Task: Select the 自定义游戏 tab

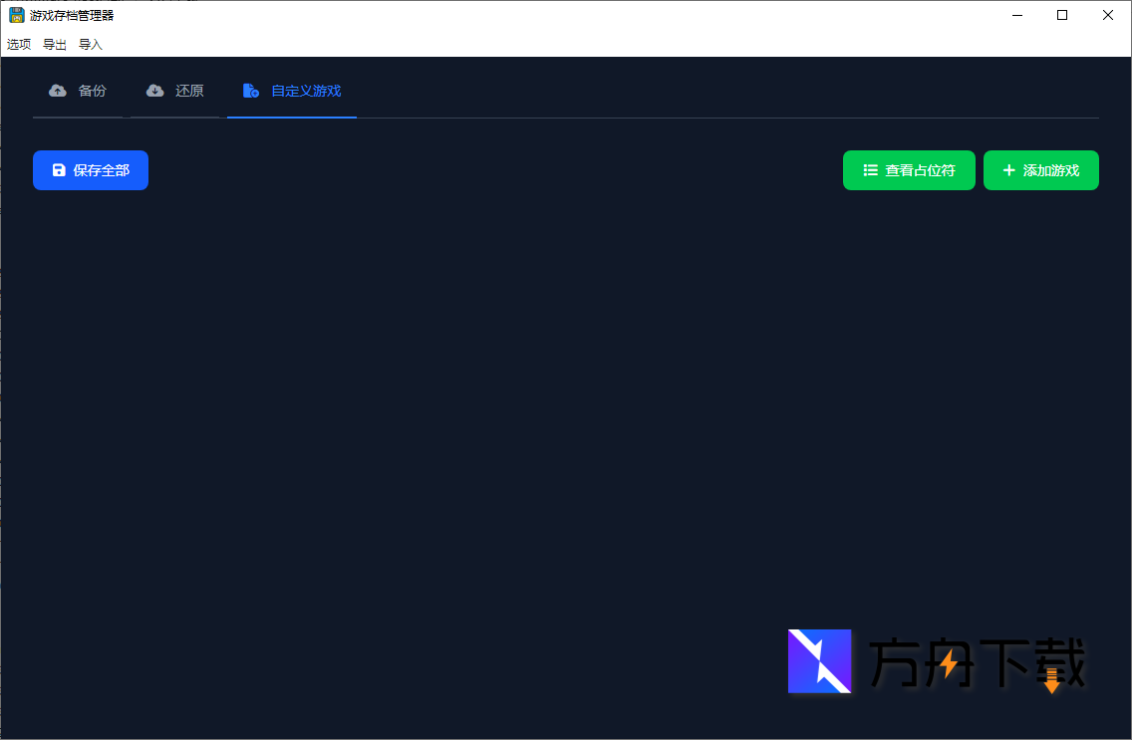Action: (291, 90)
